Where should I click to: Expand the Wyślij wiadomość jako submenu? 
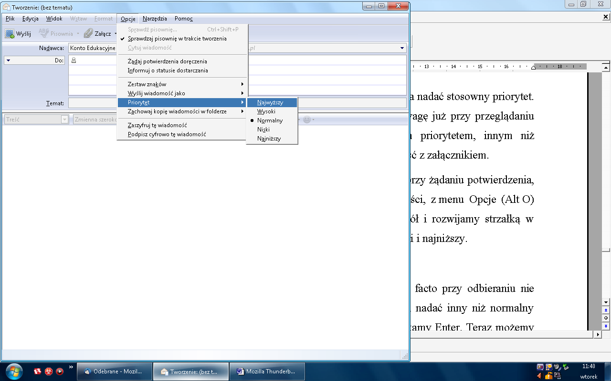pyautogui.click(x=182, y=93)
